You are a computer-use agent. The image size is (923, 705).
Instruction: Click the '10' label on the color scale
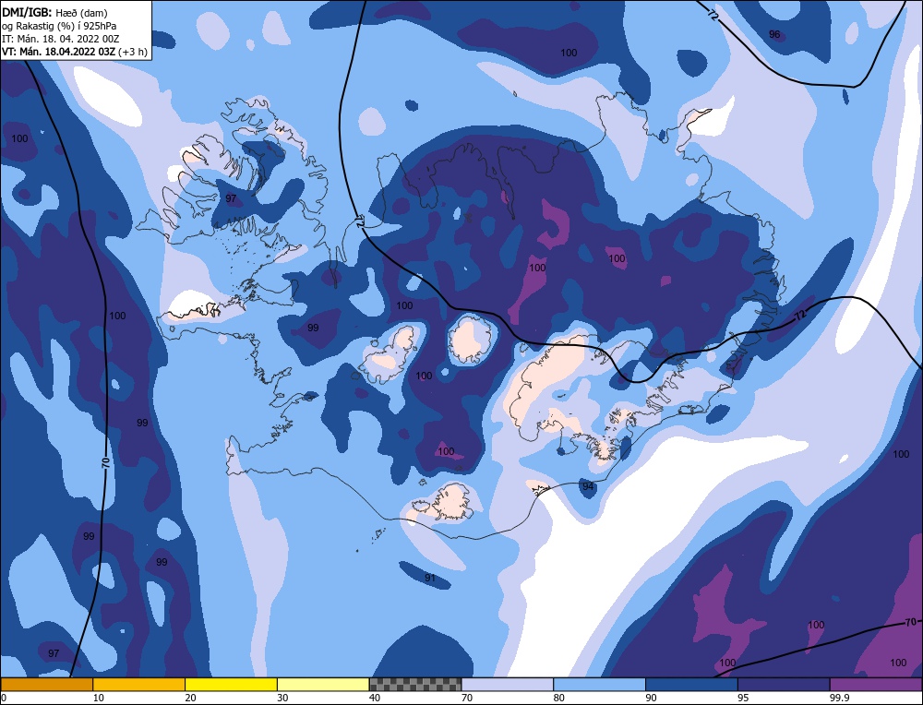(x=99, y=698)
